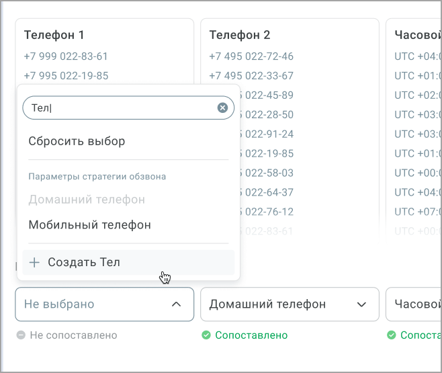The width and height of the screenshot is (442, 373).
Task: Click the Телефон 2 column header
Action: tap(240, 35)
